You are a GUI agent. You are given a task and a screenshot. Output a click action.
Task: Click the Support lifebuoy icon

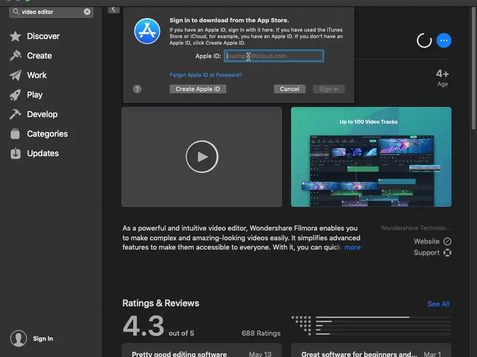(447, 252)
